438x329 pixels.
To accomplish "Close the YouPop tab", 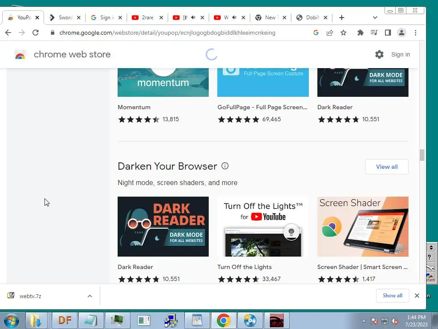I will point(37,18).
